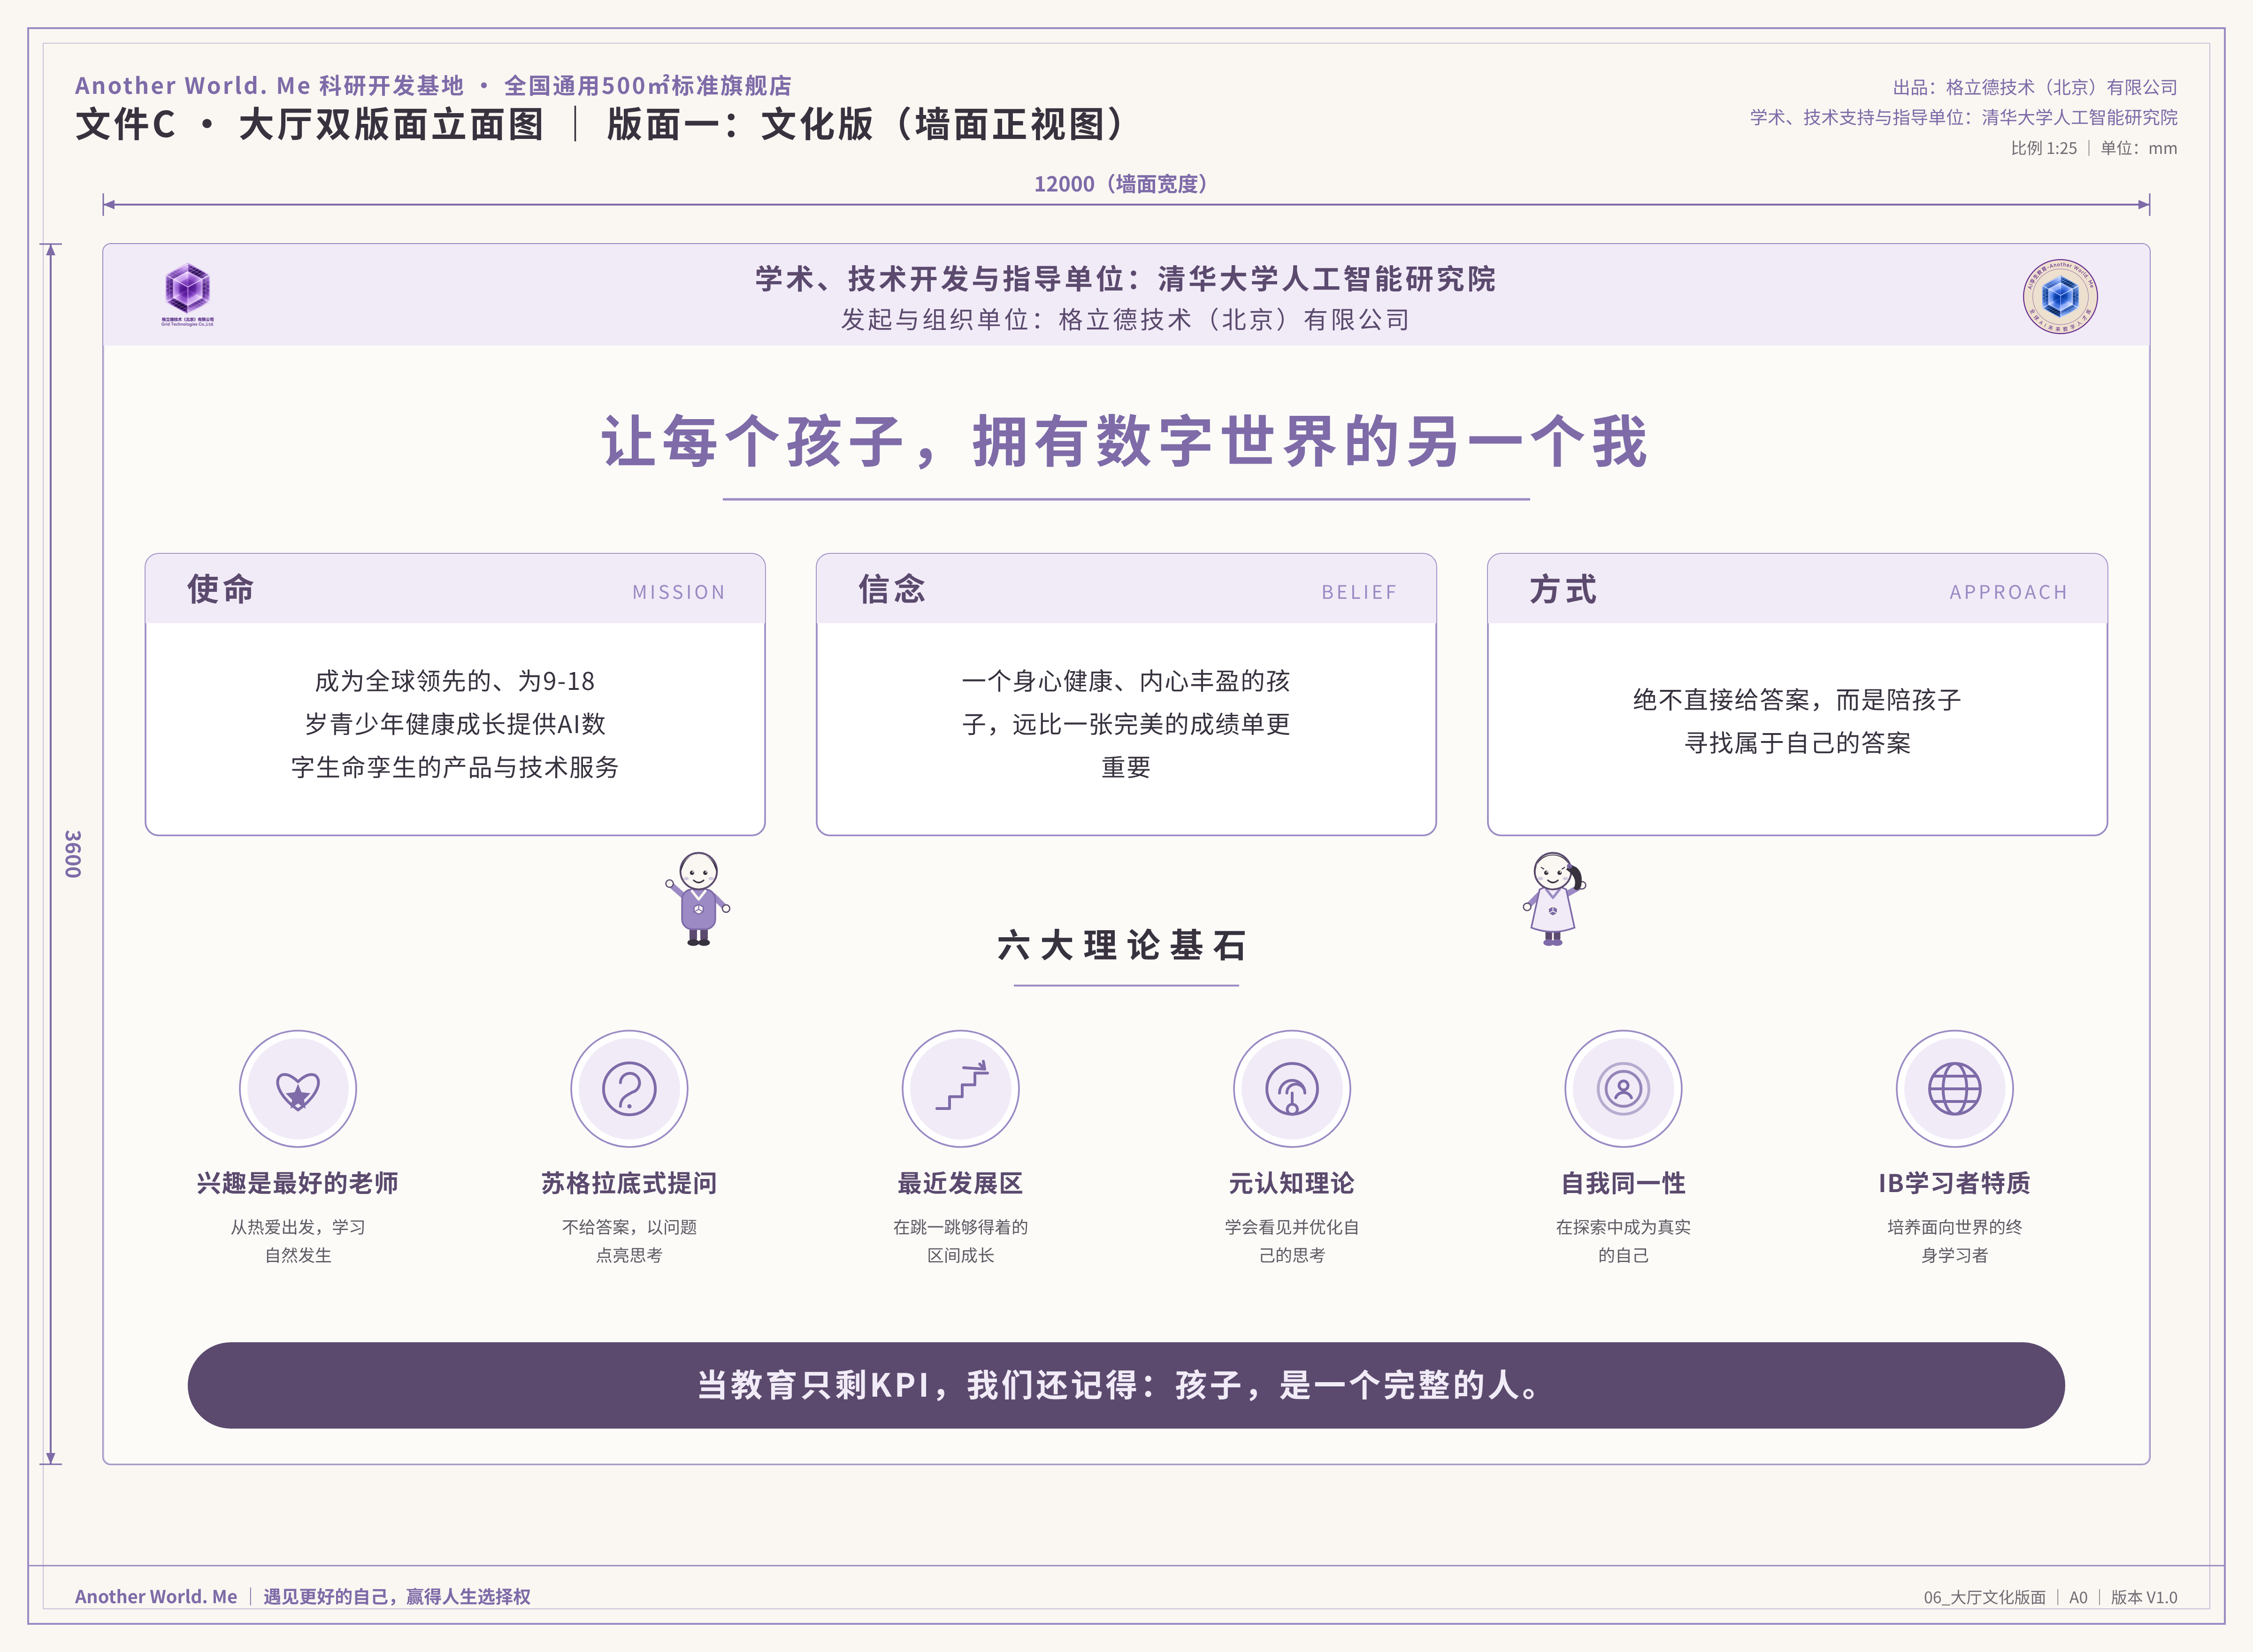Click the 比例 1:25 scale note
2253x1652 pixels.
tap(2044, 148)
